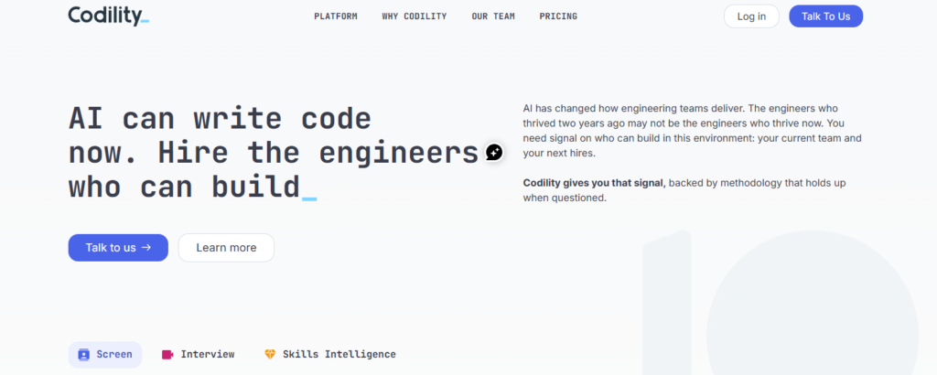Click the hero Talk to us arrow button
Viewport: 937px width, 375px height.
click(118, 247)
